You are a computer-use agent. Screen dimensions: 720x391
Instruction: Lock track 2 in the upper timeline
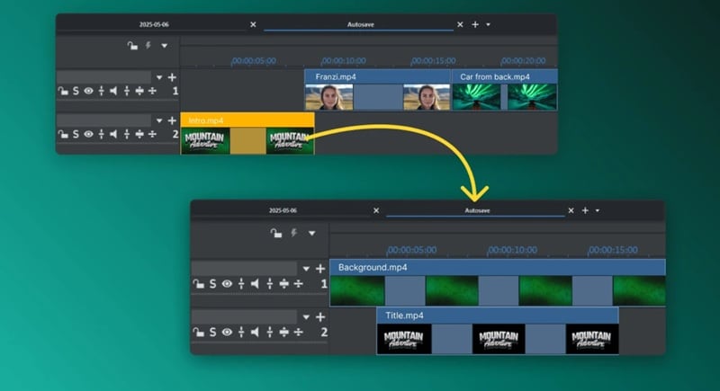63,134
